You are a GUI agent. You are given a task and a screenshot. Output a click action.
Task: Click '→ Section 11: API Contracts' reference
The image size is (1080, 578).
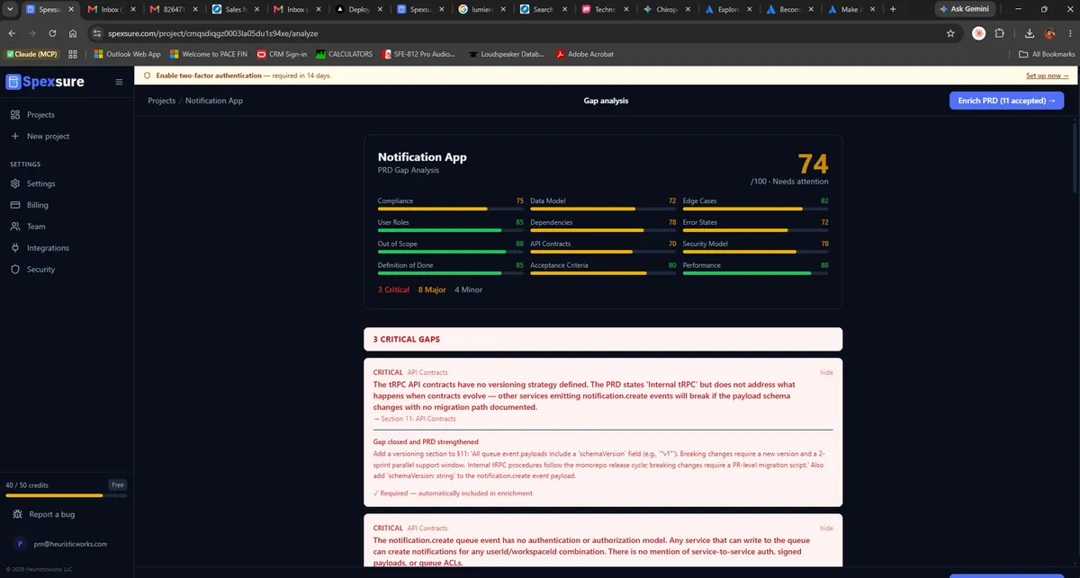click(415, 419)
